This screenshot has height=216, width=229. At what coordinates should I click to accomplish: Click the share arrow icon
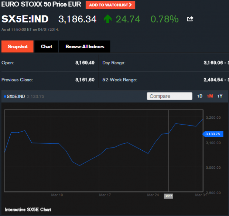pyautogui.click(x=190, y=19)
